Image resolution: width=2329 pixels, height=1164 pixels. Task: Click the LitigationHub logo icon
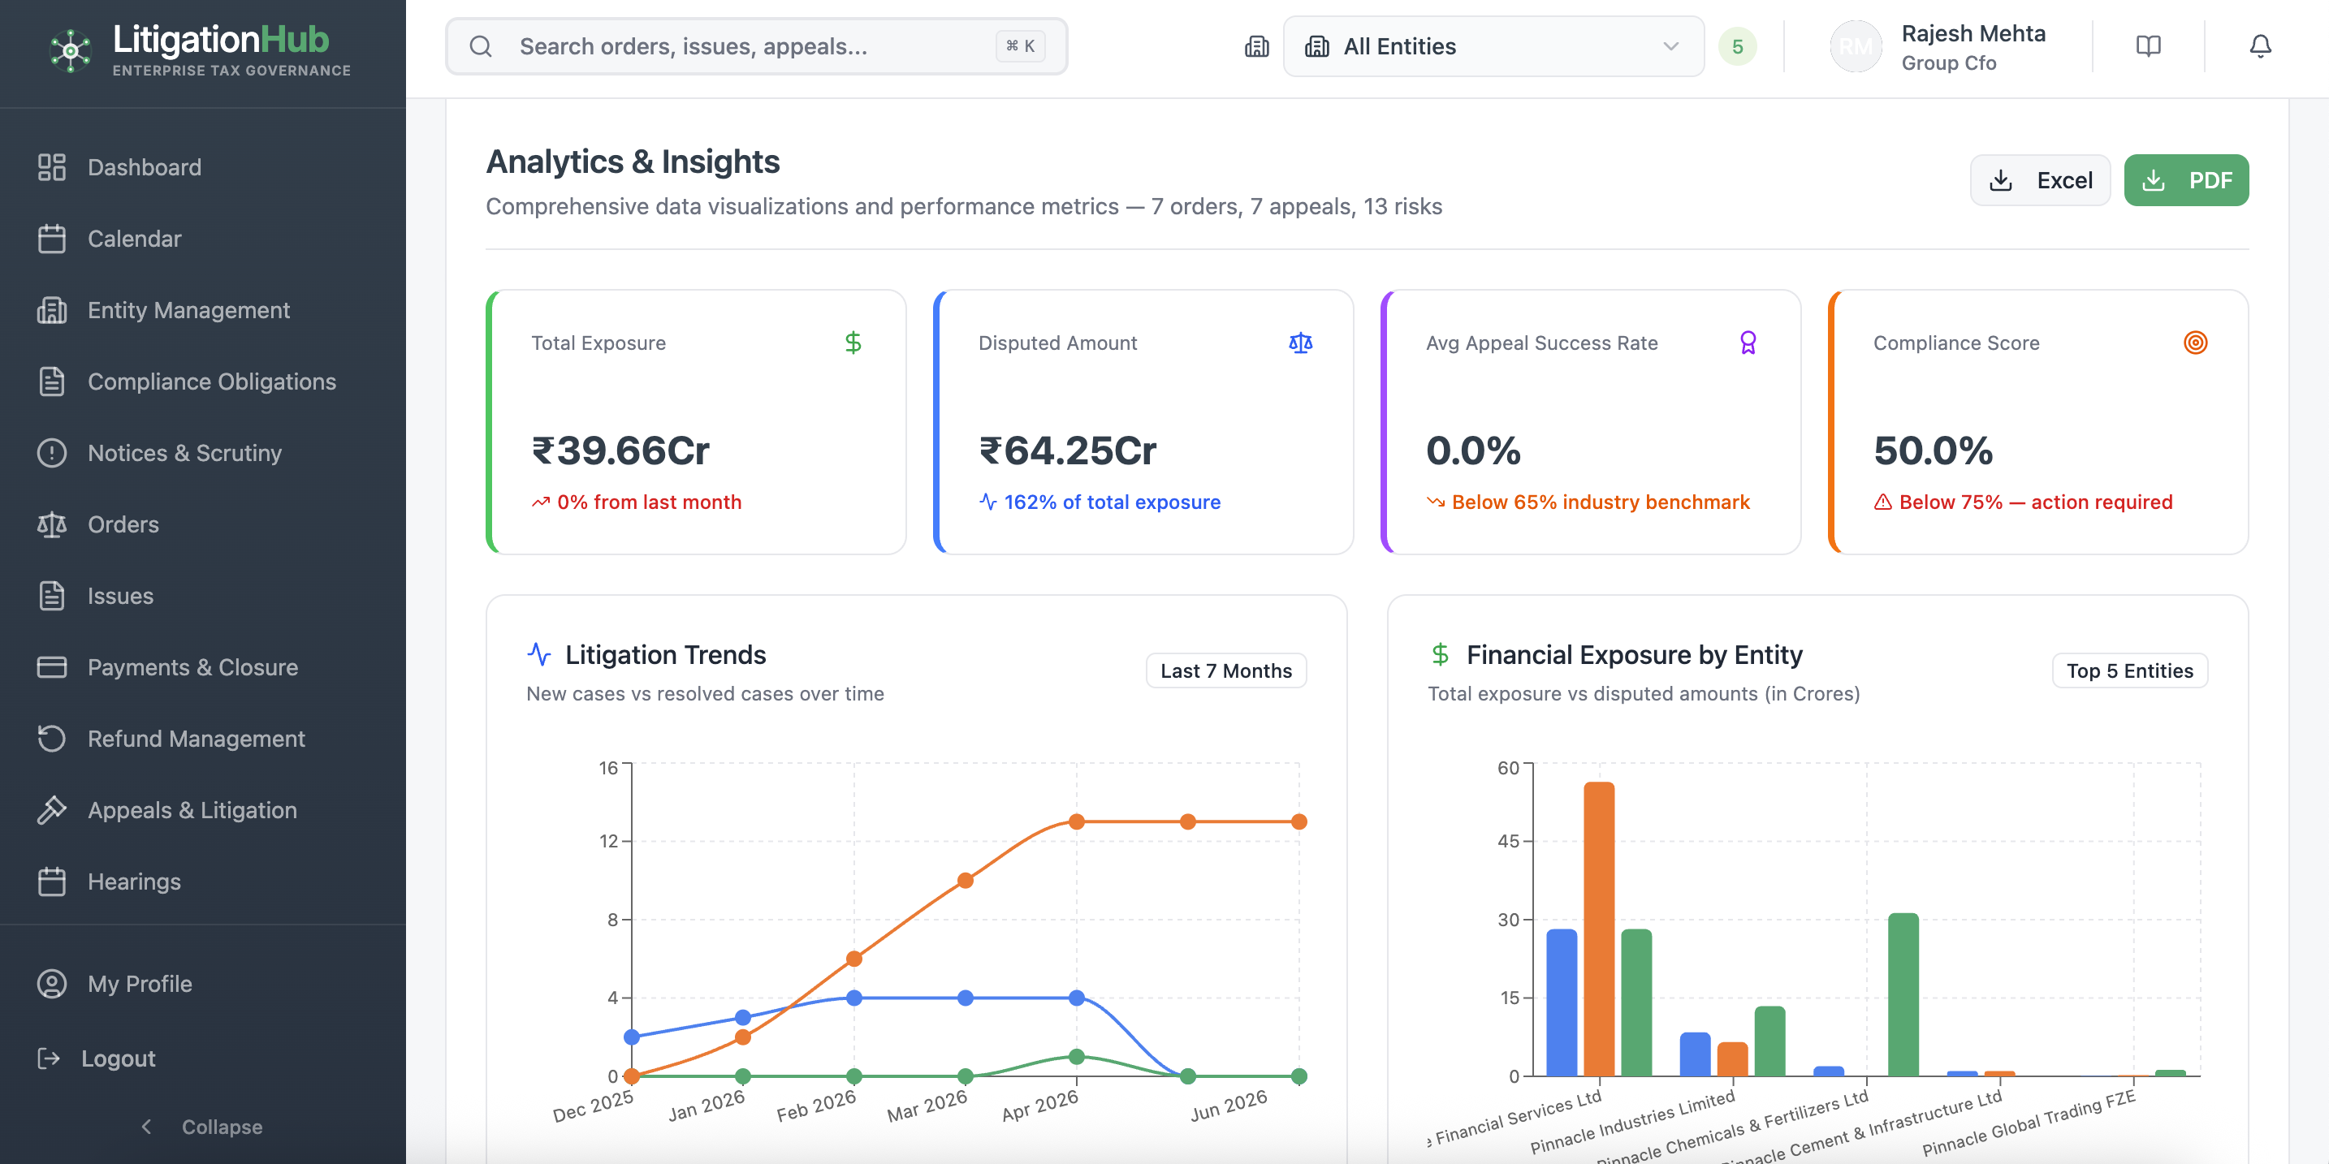(70, 50)
